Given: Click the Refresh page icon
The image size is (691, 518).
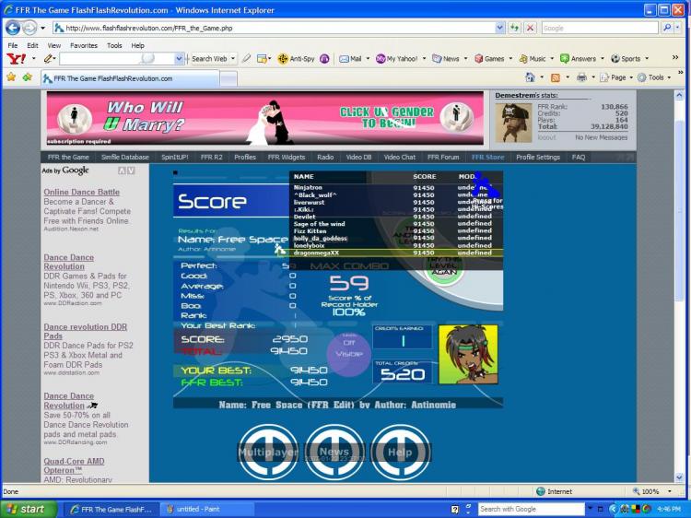Looking at the screenshot, I should pos(514,28).
